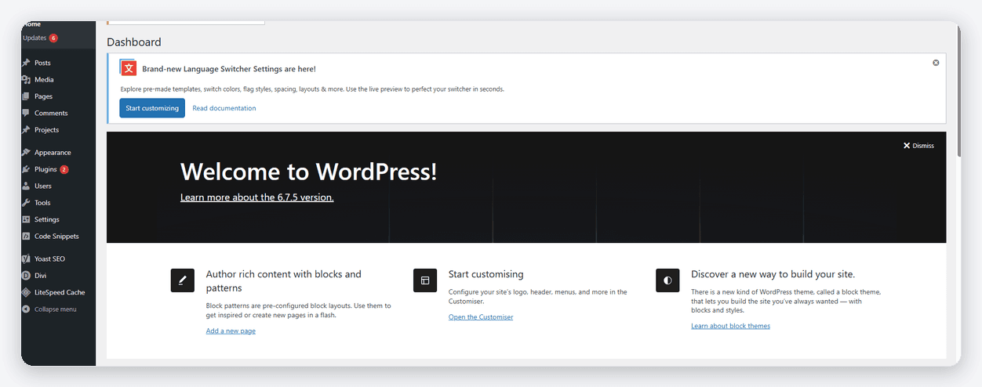Click the Appearance paintbrush icon
Viewport: 982px width, 387px height.
(27, 153)
